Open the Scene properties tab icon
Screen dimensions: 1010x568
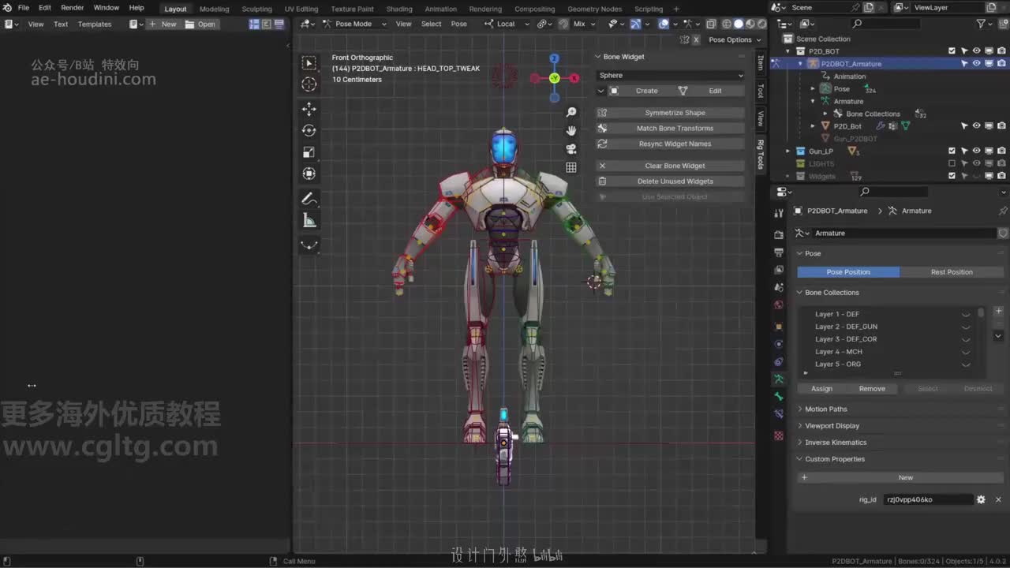tap(779, 287)
